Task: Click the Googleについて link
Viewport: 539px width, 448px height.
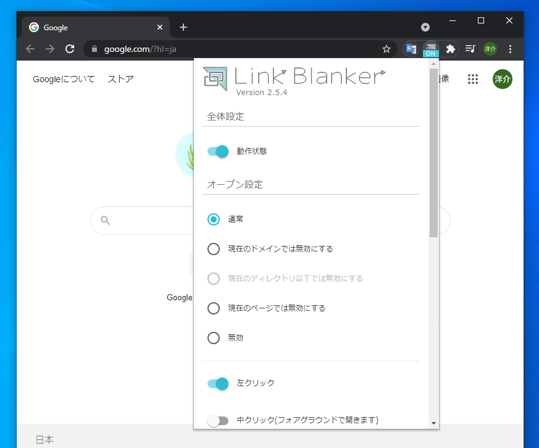Action: click(x=64, y=79)
